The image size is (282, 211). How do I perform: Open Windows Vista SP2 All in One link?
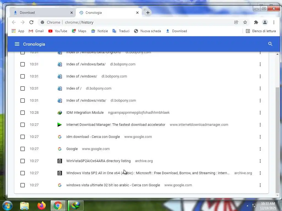[x=148, y=173]
